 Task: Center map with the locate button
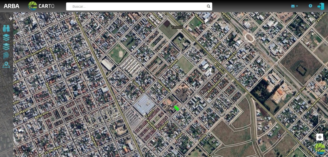pos(320,137)
